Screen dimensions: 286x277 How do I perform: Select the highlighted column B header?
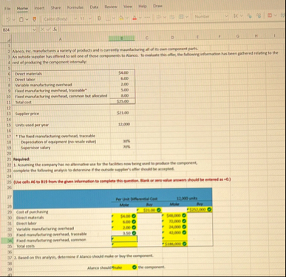point(122,38)
